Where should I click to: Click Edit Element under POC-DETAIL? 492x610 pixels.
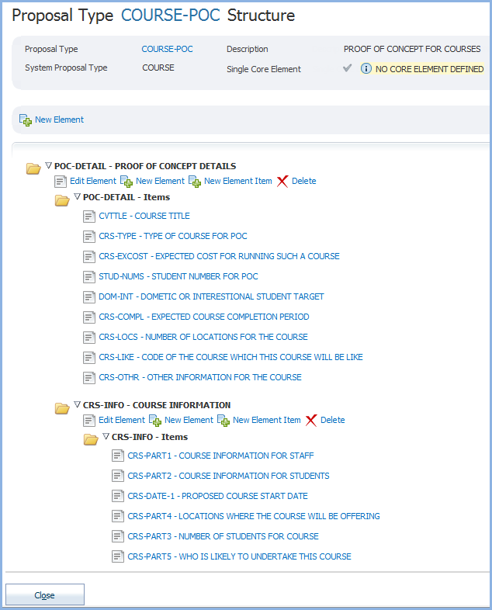coord(92,181)
